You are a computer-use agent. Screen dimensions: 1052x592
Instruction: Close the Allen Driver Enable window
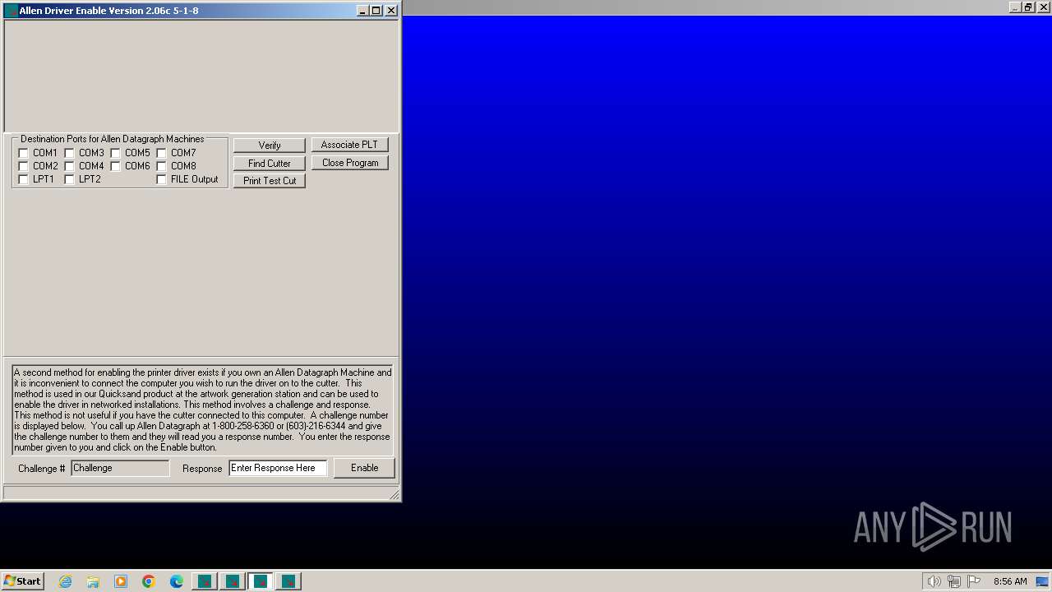tap(391, 11)
